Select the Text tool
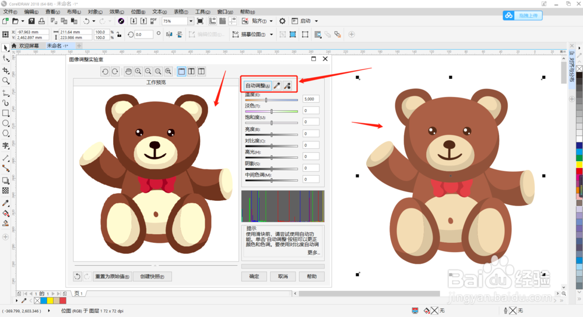The width and height of the screenshot is (583, 317). 6,145
